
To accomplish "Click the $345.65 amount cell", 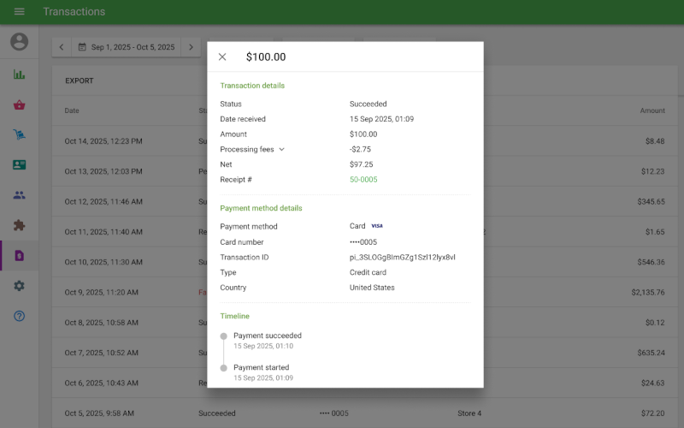I will pyautogui.click(x=651, y=201).
